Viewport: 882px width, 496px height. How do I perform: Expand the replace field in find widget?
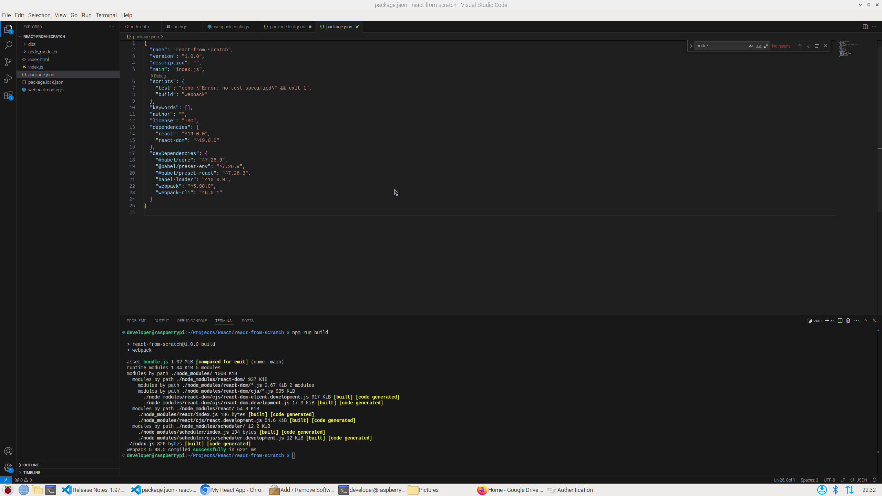[x=691, y=46]
